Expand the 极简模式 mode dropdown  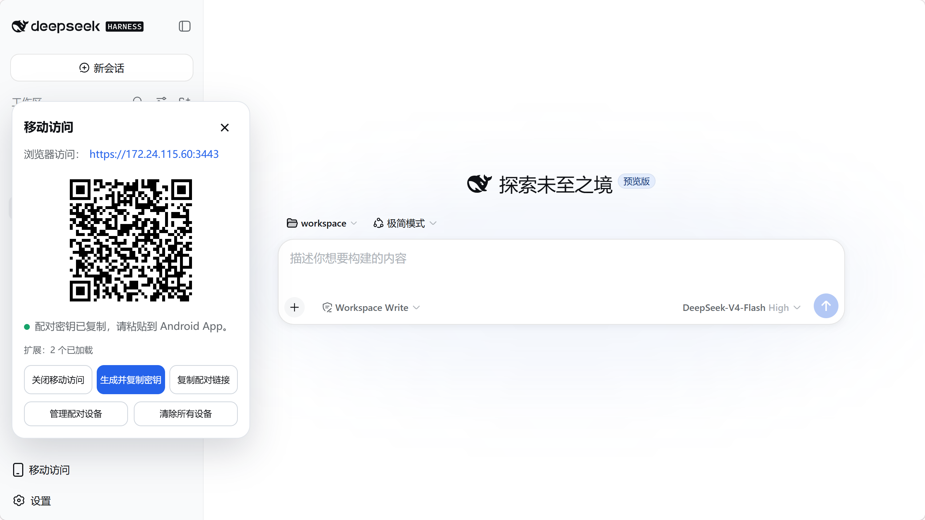click(405, 223)
